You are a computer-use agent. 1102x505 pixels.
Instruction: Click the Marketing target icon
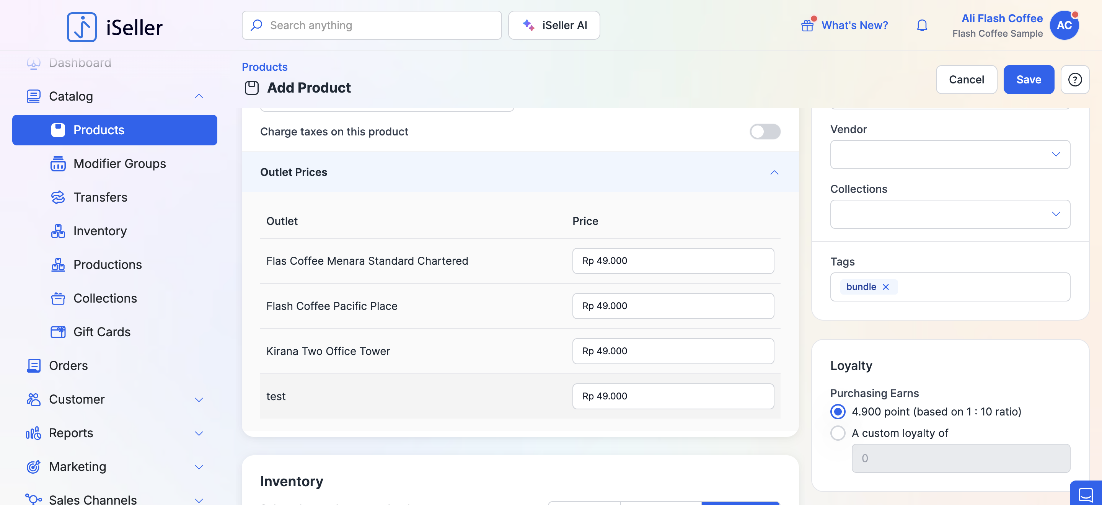33,466
